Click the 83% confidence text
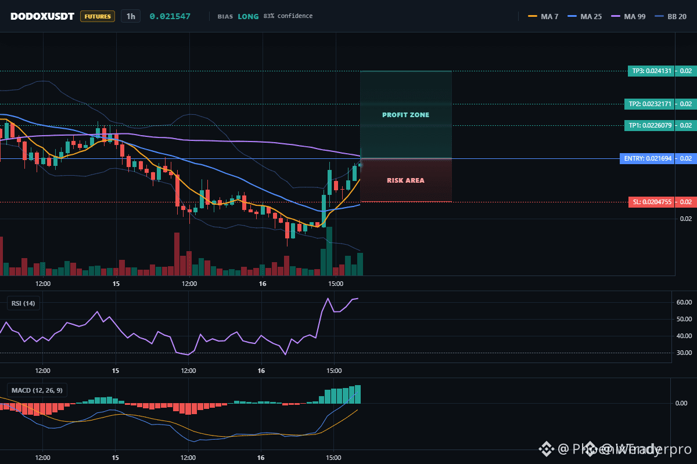697x464 pixels. [x=288, y=16]
